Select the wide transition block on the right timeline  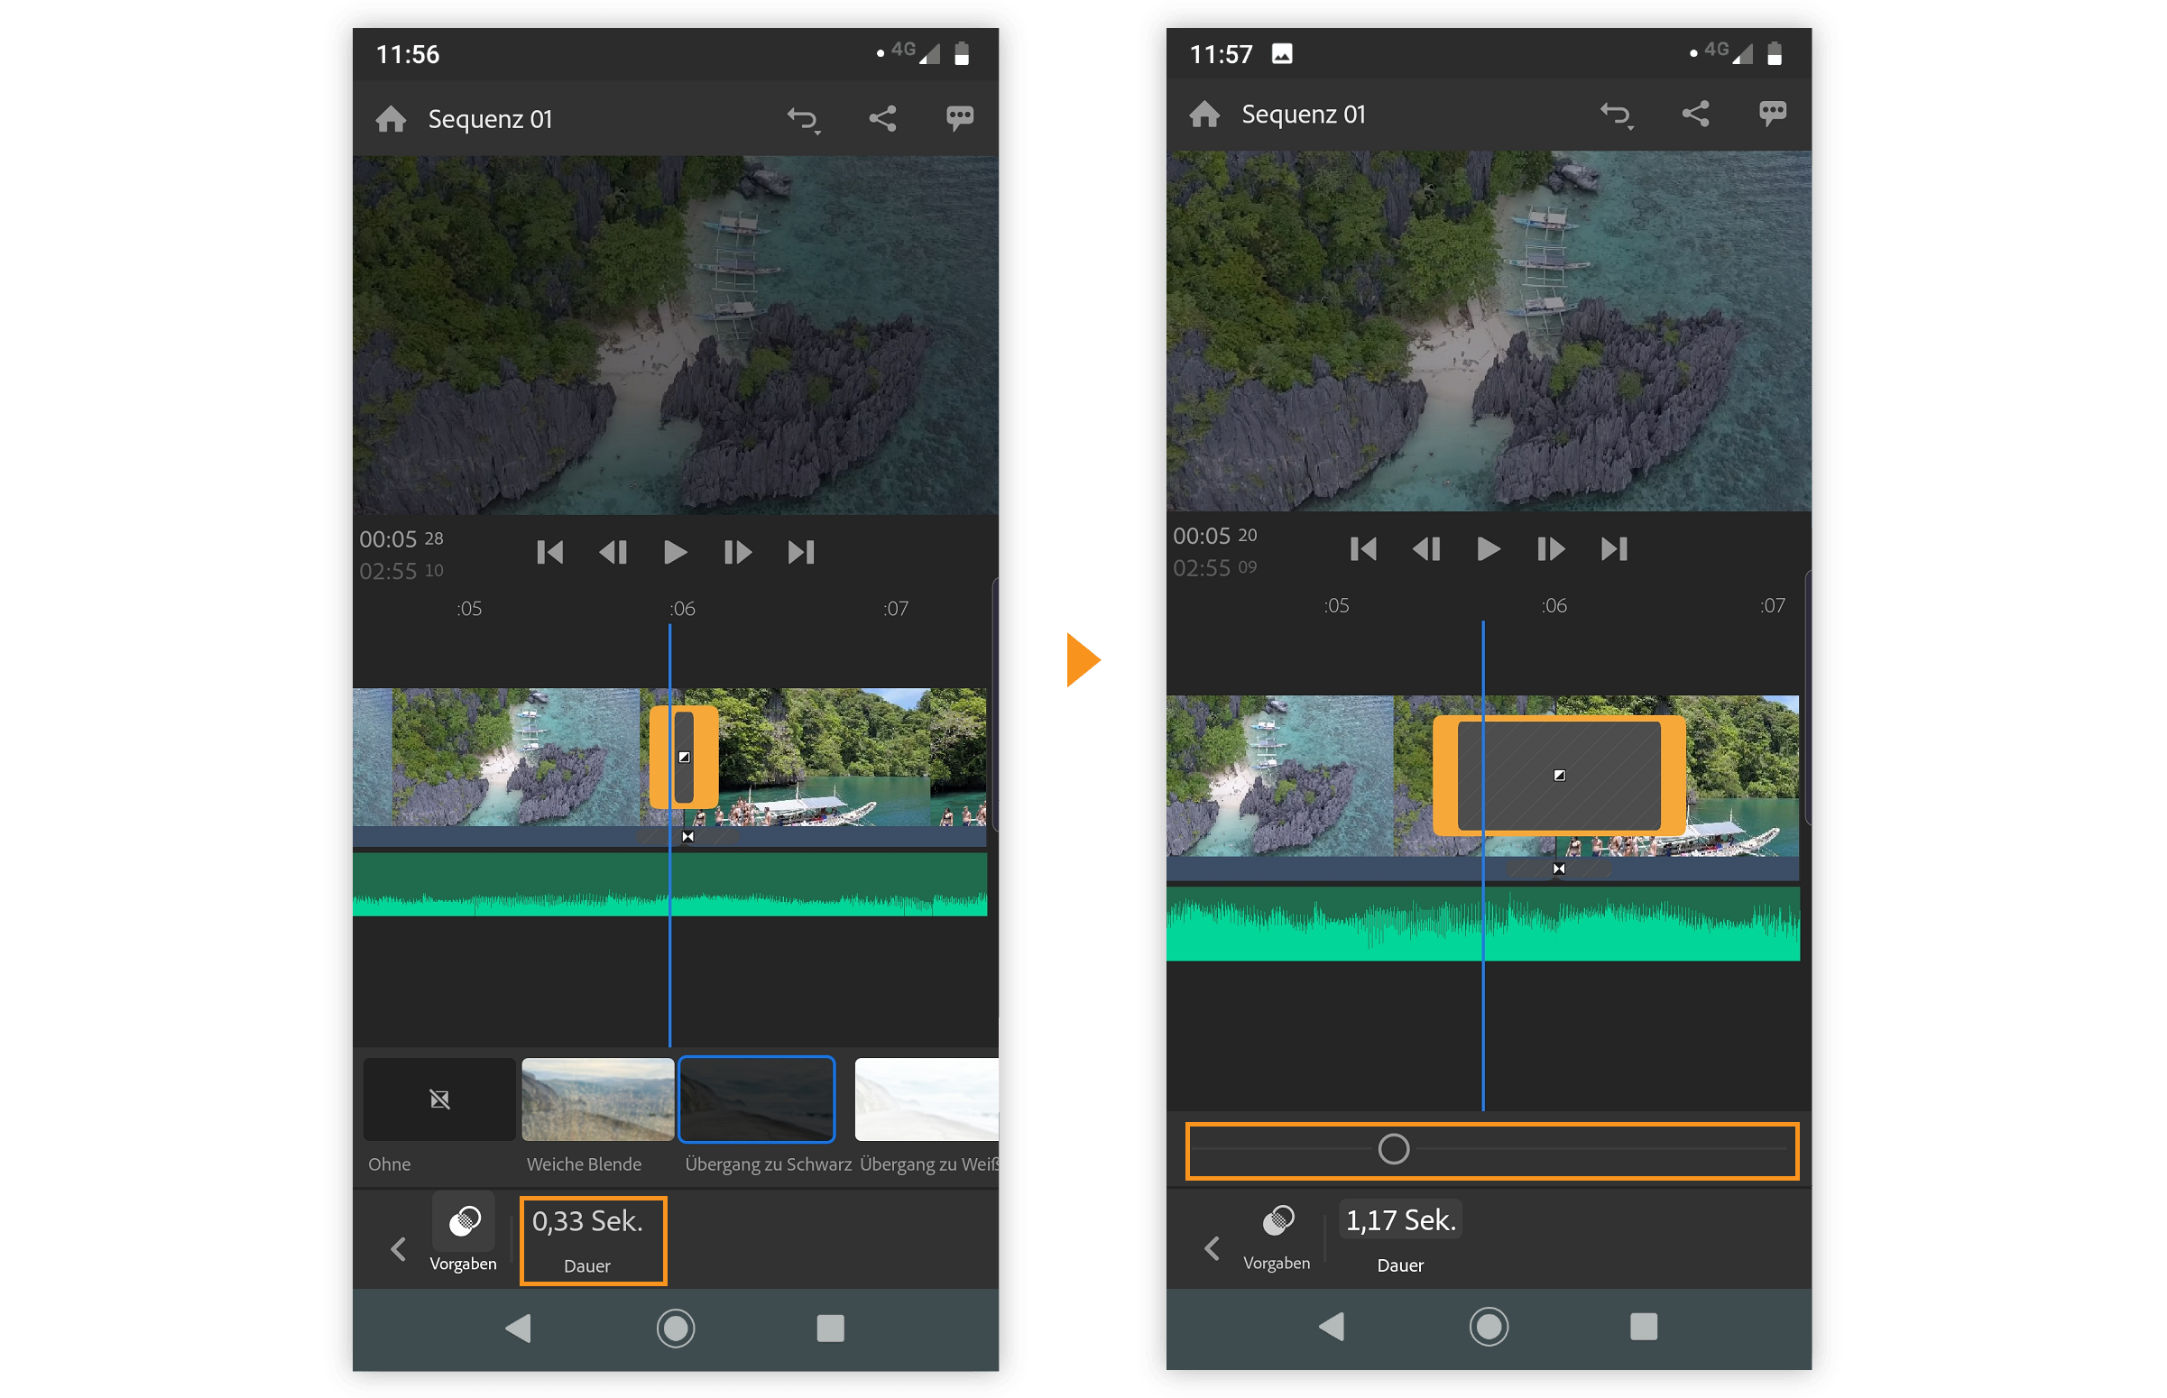tap(1559, 776)
